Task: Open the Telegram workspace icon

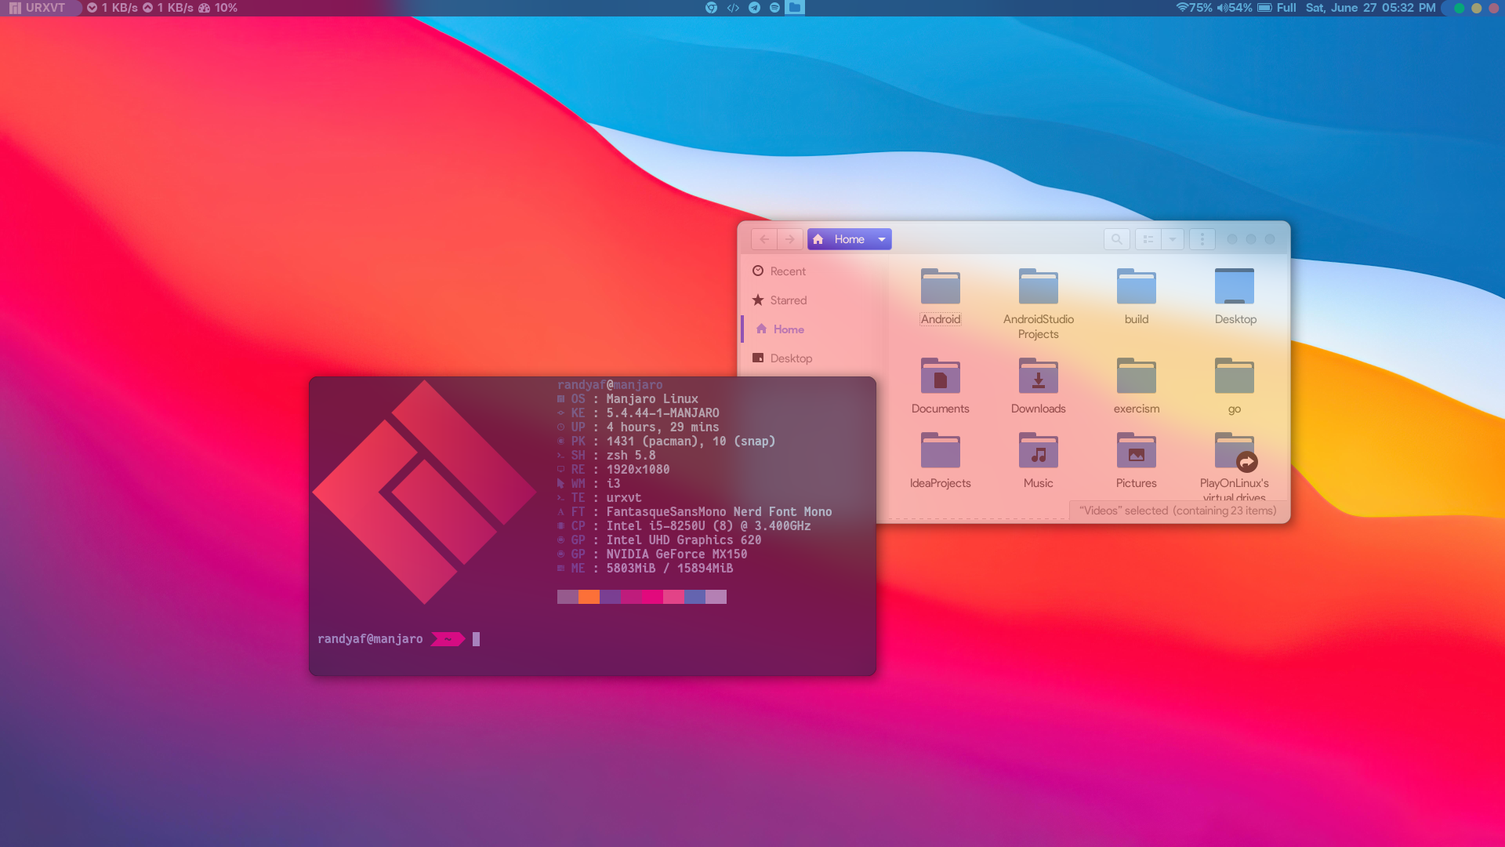Action: [x=754, y=8]
